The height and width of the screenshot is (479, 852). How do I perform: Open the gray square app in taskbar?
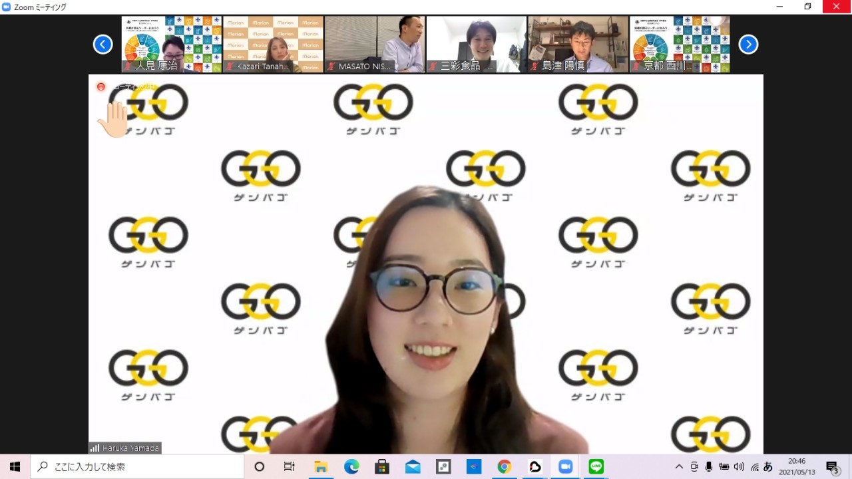(x=443, y=467)
